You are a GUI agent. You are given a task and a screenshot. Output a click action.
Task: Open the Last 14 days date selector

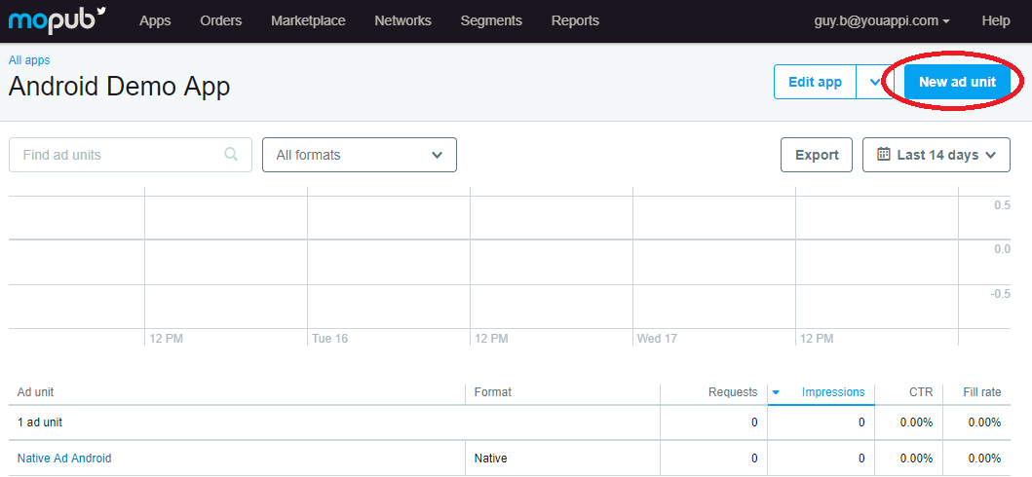936,155
